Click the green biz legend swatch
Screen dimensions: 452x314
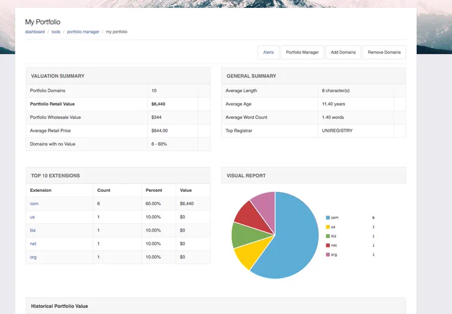pyautogui.click(x=328, y=236)
